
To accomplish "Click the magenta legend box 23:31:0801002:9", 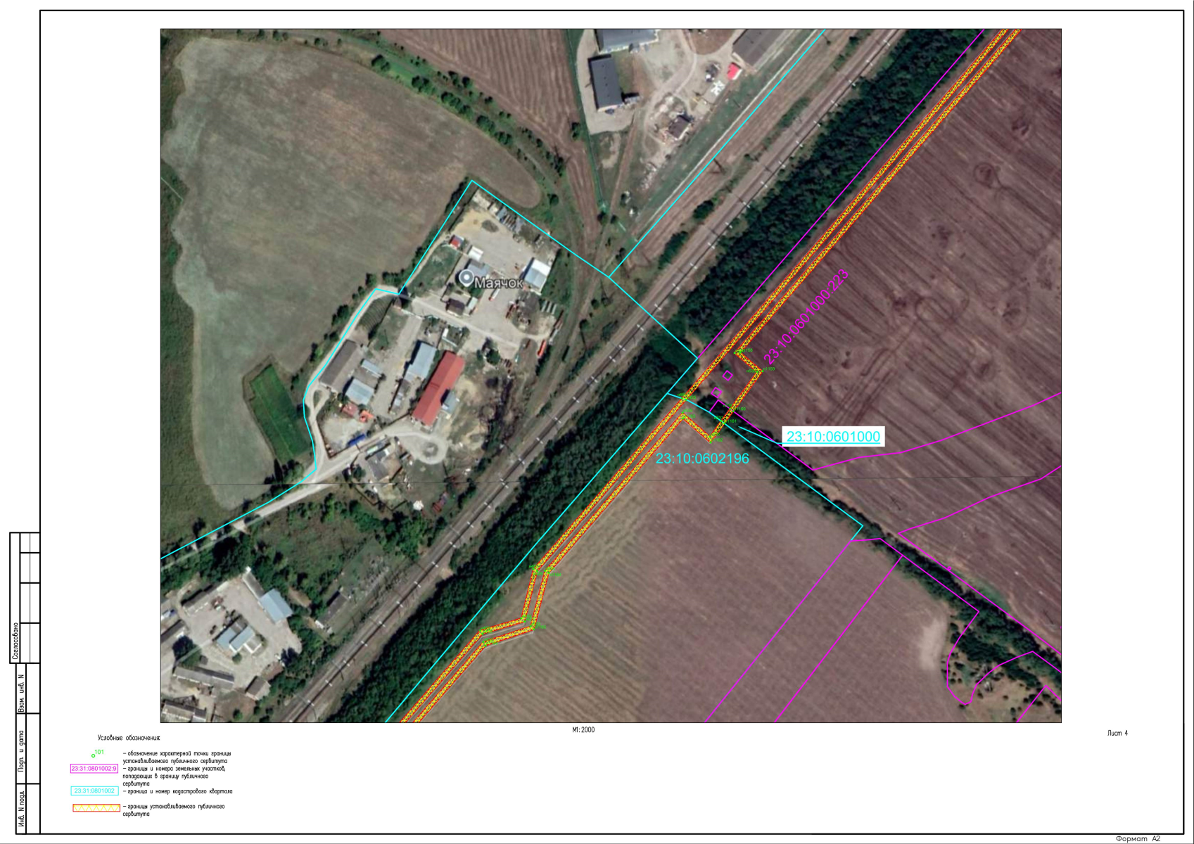I will (x=94, y=769).
